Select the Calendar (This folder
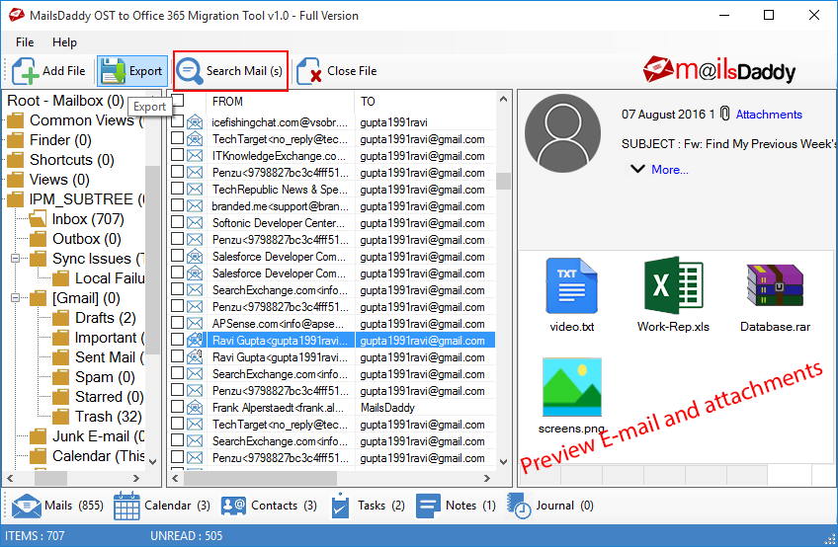Image resolution: width=838 pixels, height=547 pixels. point(99,456)
